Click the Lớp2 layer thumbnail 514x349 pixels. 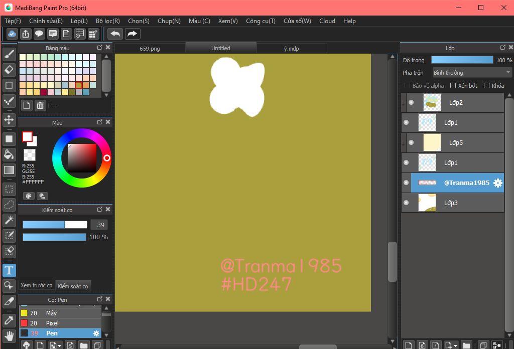point(432,102)
